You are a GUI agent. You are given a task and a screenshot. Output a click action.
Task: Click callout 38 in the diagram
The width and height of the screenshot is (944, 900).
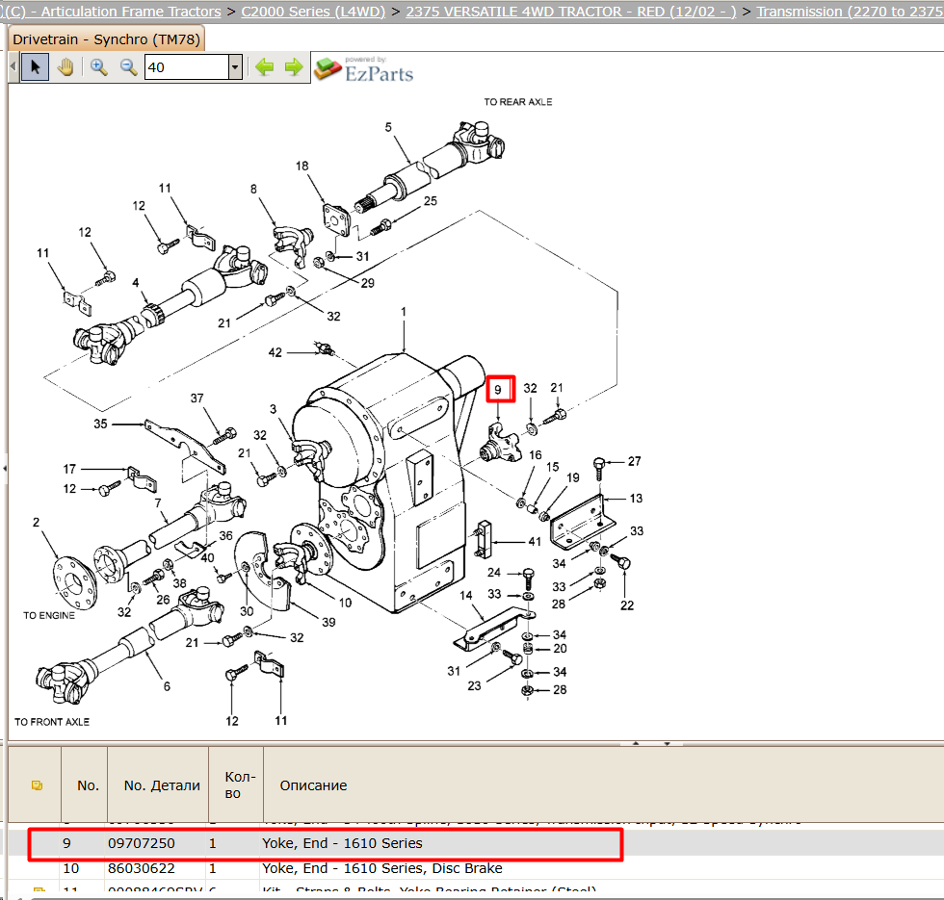pyautogui.click(x=179, y=583)
